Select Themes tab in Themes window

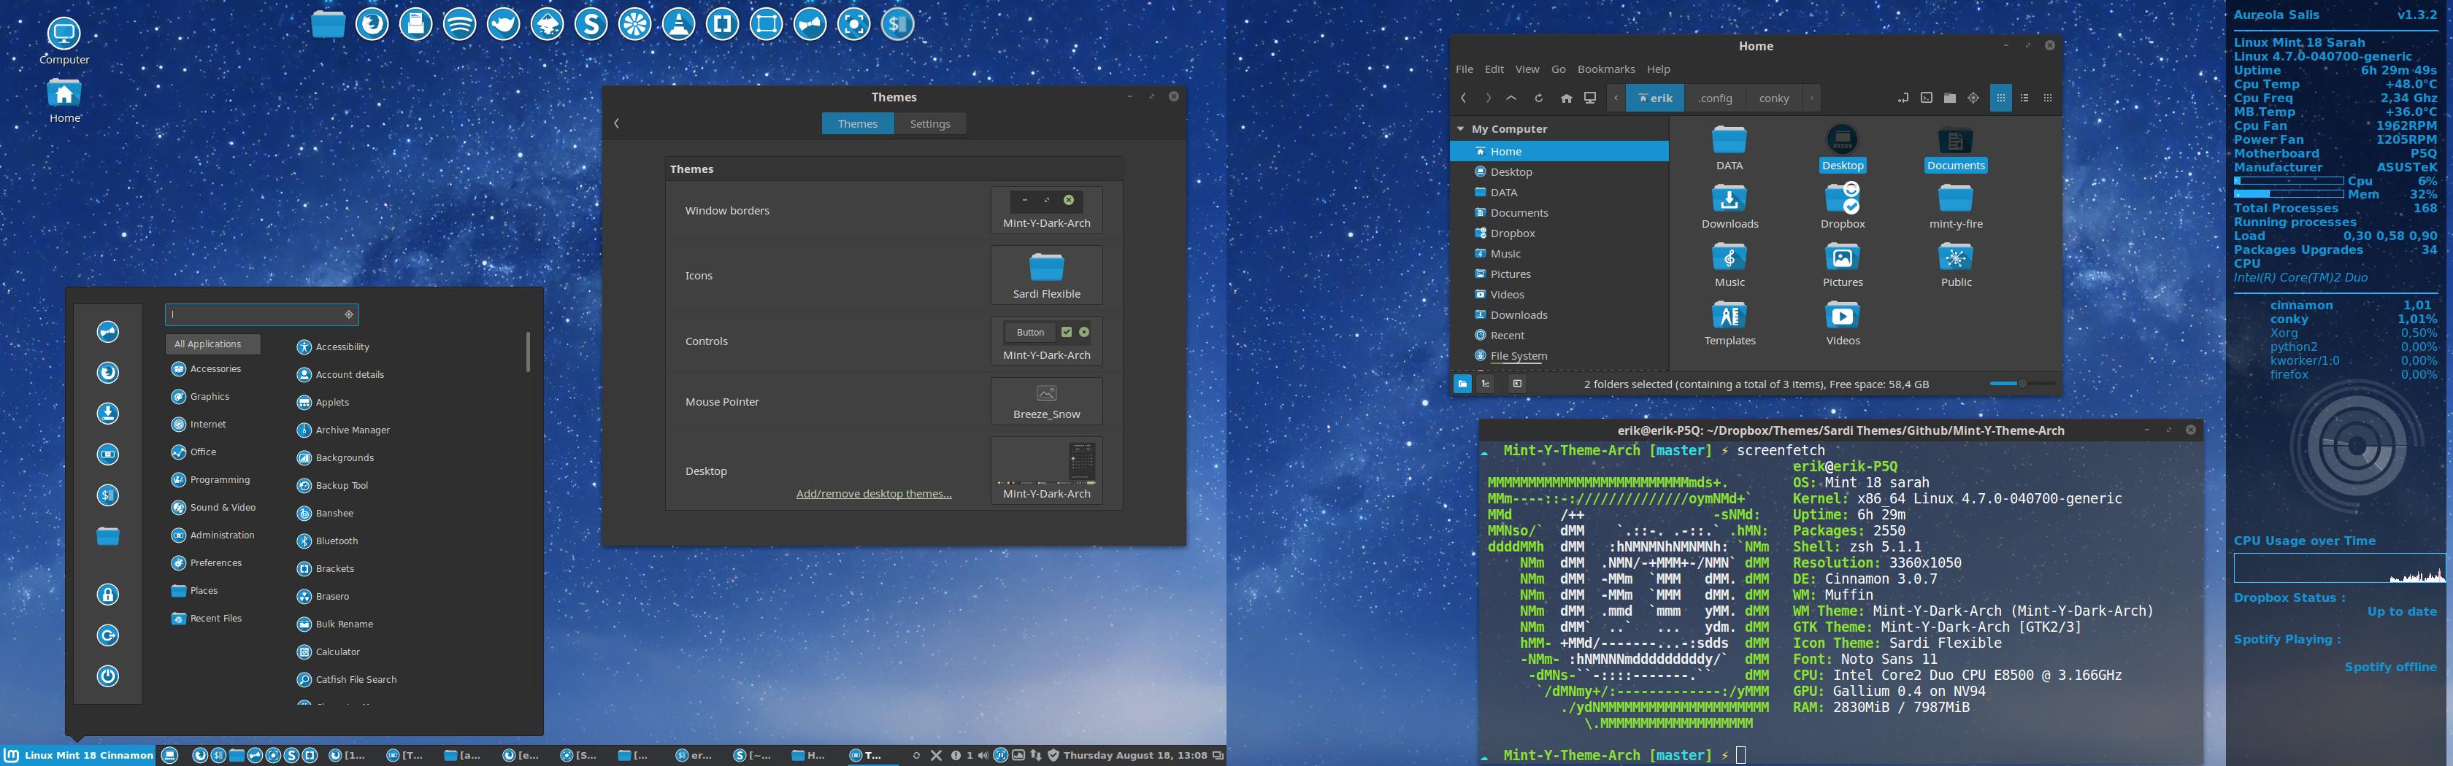(x=857, y=124)
